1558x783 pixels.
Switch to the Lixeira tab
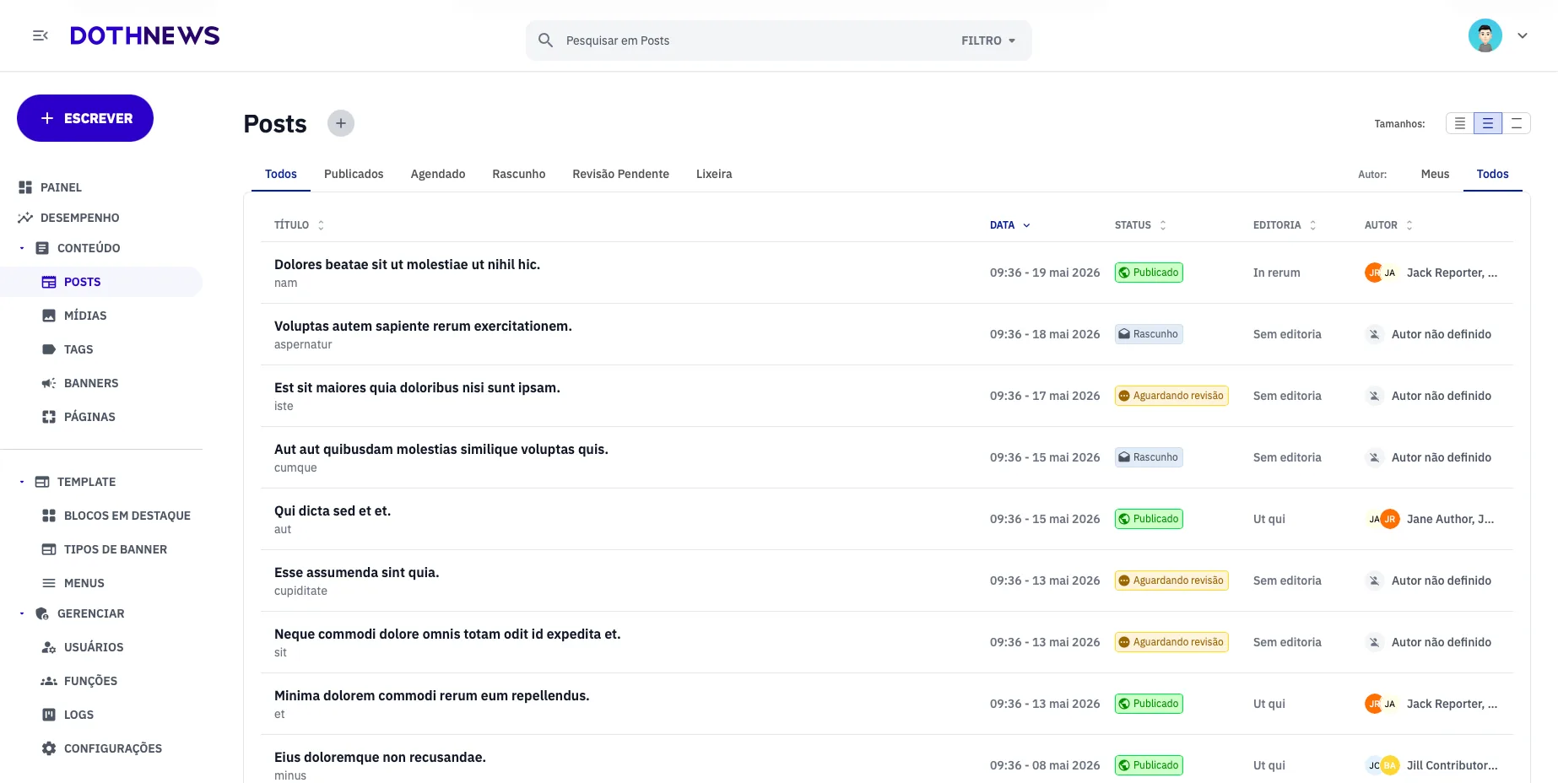[714, 174]
